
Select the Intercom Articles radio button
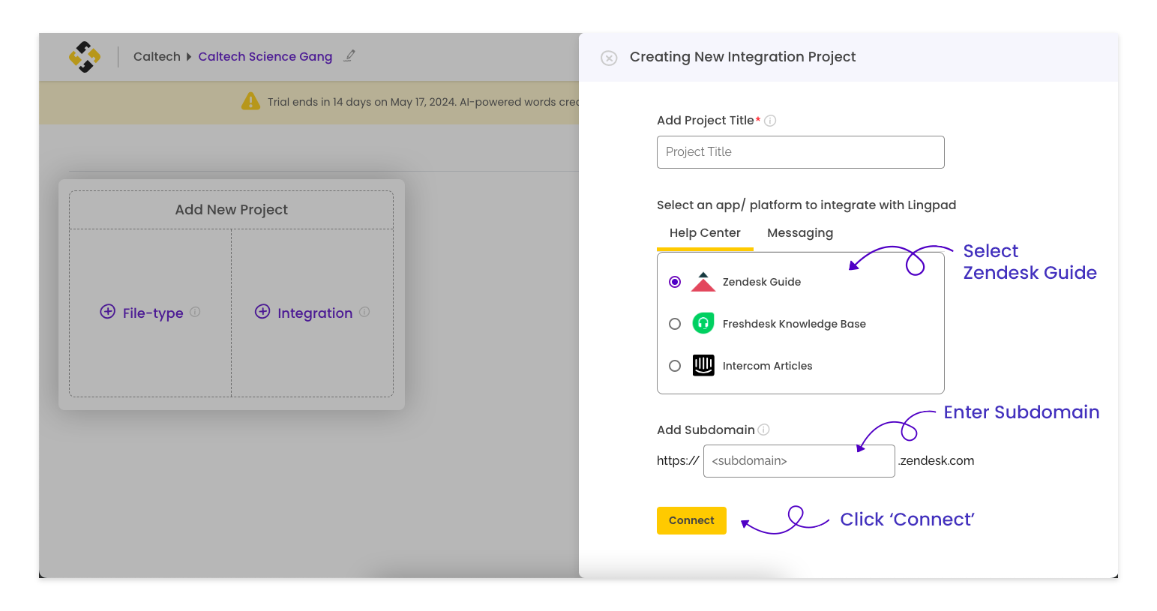675,366
